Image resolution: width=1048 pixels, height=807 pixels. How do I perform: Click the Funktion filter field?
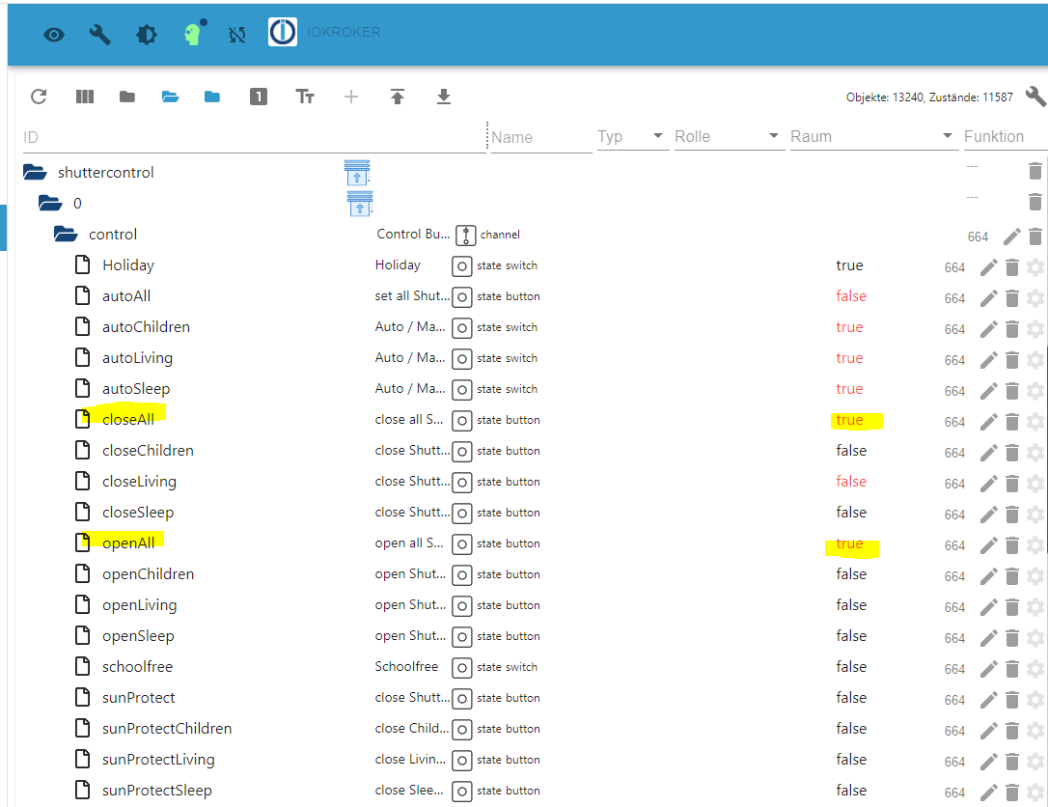tap(1005, 136)
